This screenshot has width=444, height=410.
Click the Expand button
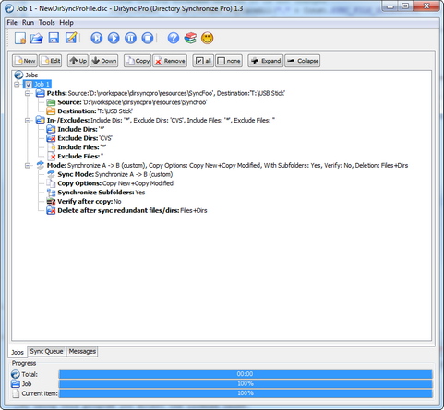(266, 61)
